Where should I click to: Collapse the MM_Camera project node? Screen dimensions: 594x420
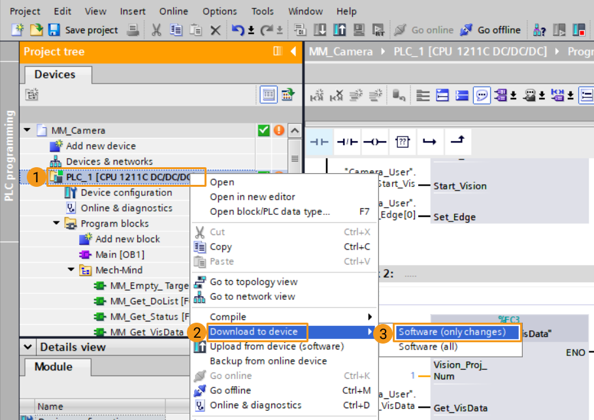click(x=27, y=131)
